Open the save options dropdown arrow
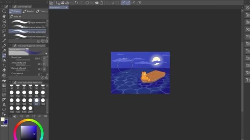This screenshot has width=250, height=140. click(x=71, y=3)
